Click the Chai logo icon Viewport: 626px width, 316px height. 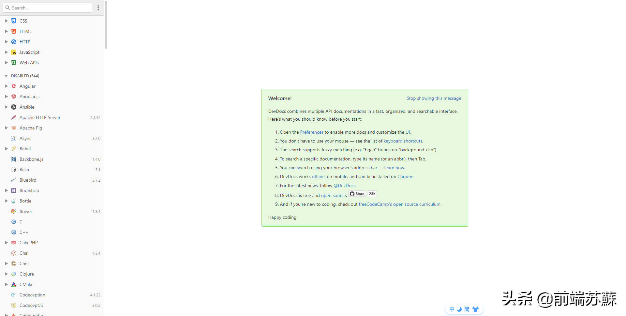14,253
